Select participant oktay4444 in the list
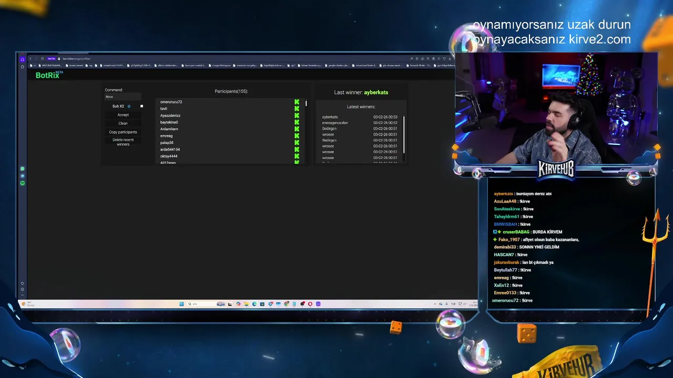Image resolution: width=673 pixels, height=378 pixels. tap(169, 156)
